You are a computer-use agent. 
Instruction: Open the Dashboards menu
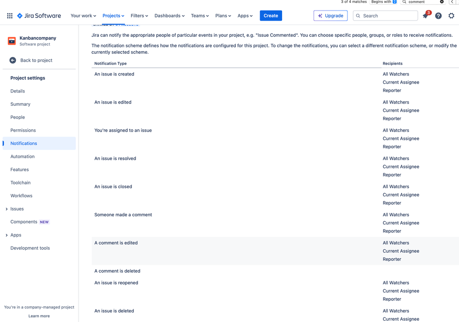click(x=169, y=15)
